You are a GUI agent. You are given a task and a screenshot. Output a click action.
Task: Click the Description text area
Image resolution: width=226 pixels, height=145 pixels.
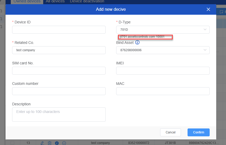coord(59,115)
